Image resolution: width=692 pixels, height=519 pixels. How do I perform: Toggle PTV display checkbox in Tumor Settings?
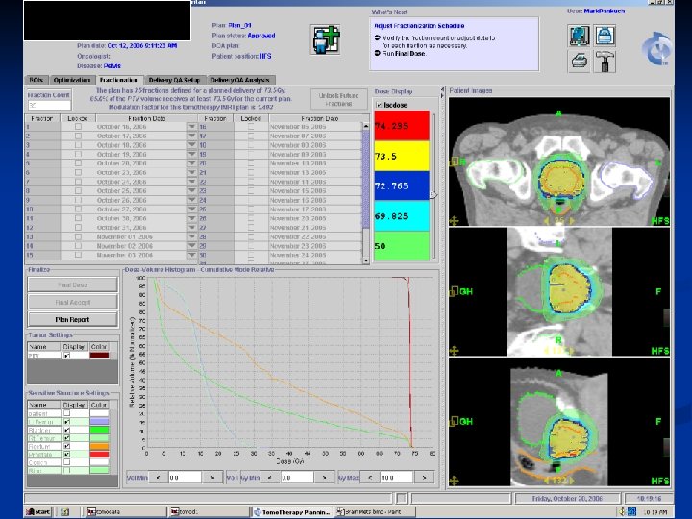[x=66, y=356]
